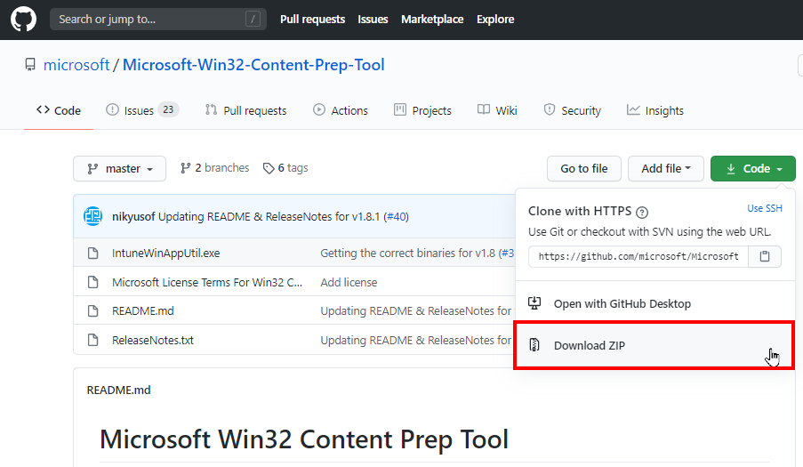Click the file icon next to ReleaseNotes.txt
The width and height of the screenshot is (803, 467).
point(92,340)
